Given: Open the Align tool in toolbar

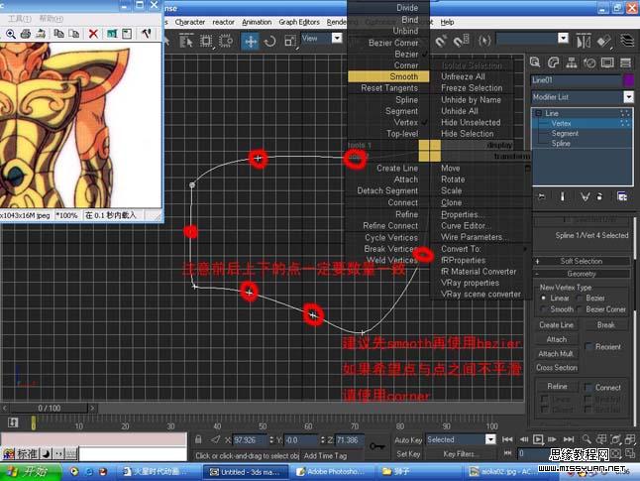Looking at the screenshot, I should click(604, 41).
